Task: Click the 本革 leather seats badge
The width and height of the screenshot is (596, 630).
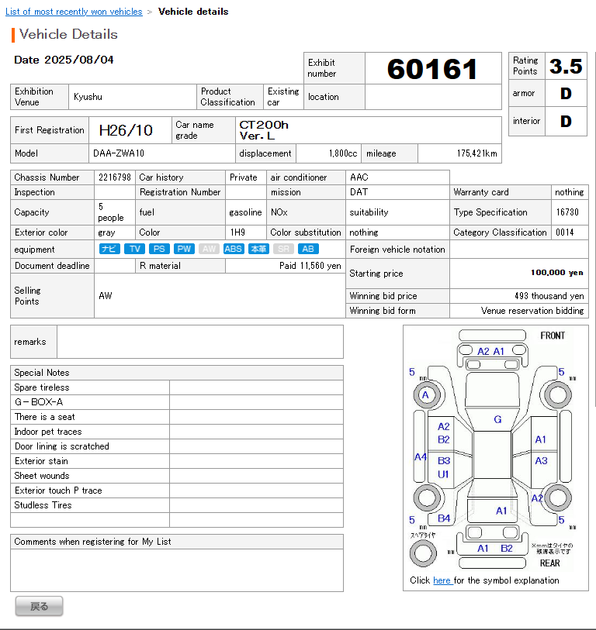Action: point(258,249)
